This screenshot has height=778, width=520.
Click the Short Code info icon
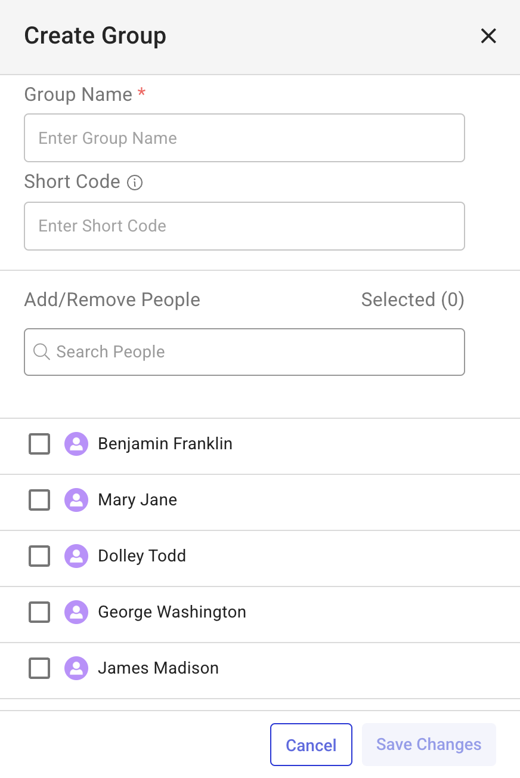(135, 183)
